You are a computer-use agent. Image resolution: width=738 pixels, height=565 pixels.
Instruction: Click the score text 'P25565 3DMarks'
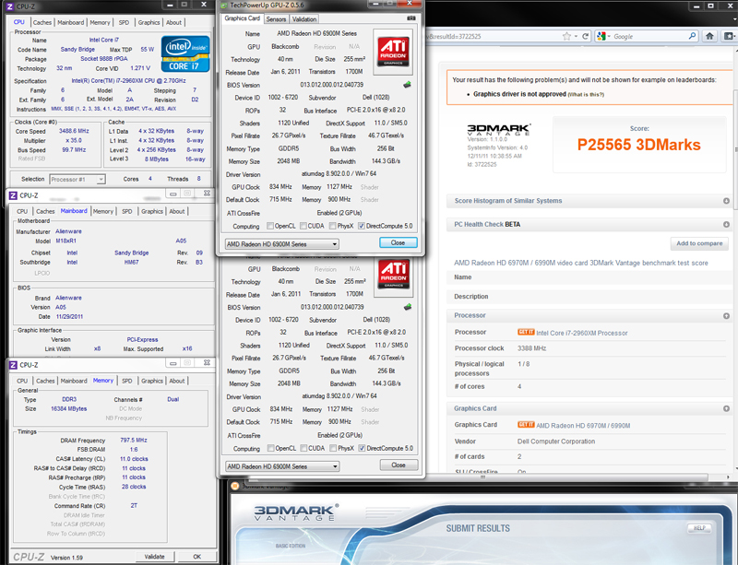click(638, 145)
